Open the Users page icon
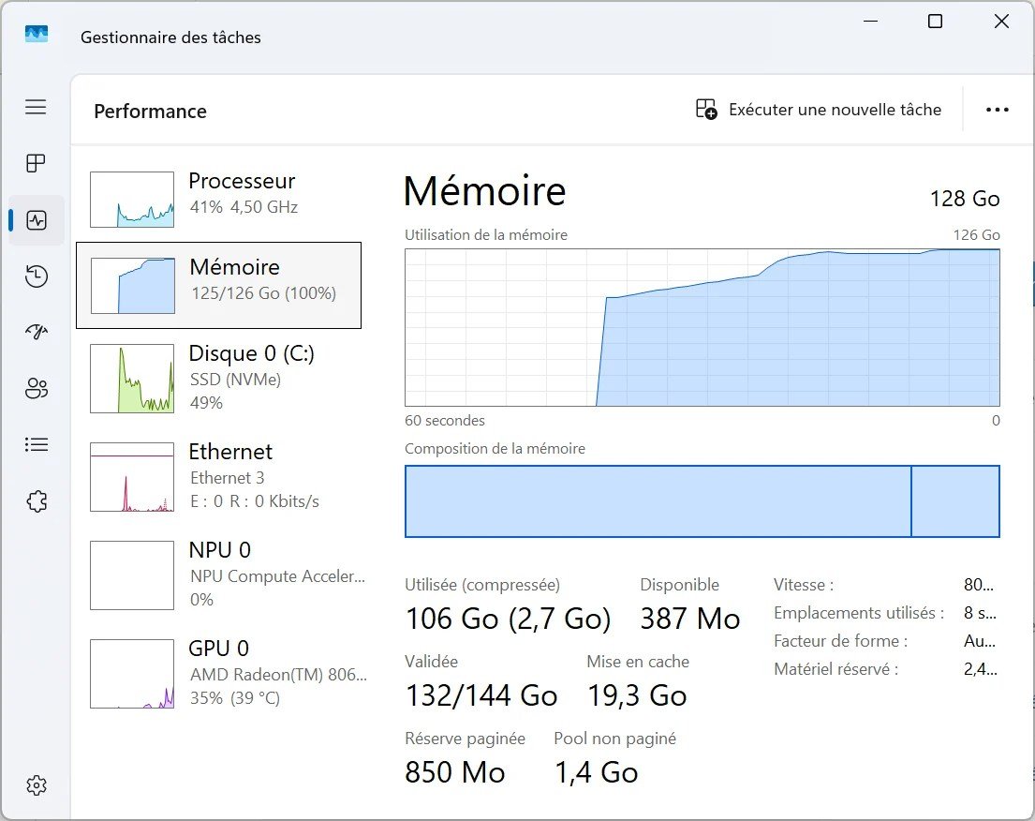The height and width of the screenshot is (821, 1035). 37,388
